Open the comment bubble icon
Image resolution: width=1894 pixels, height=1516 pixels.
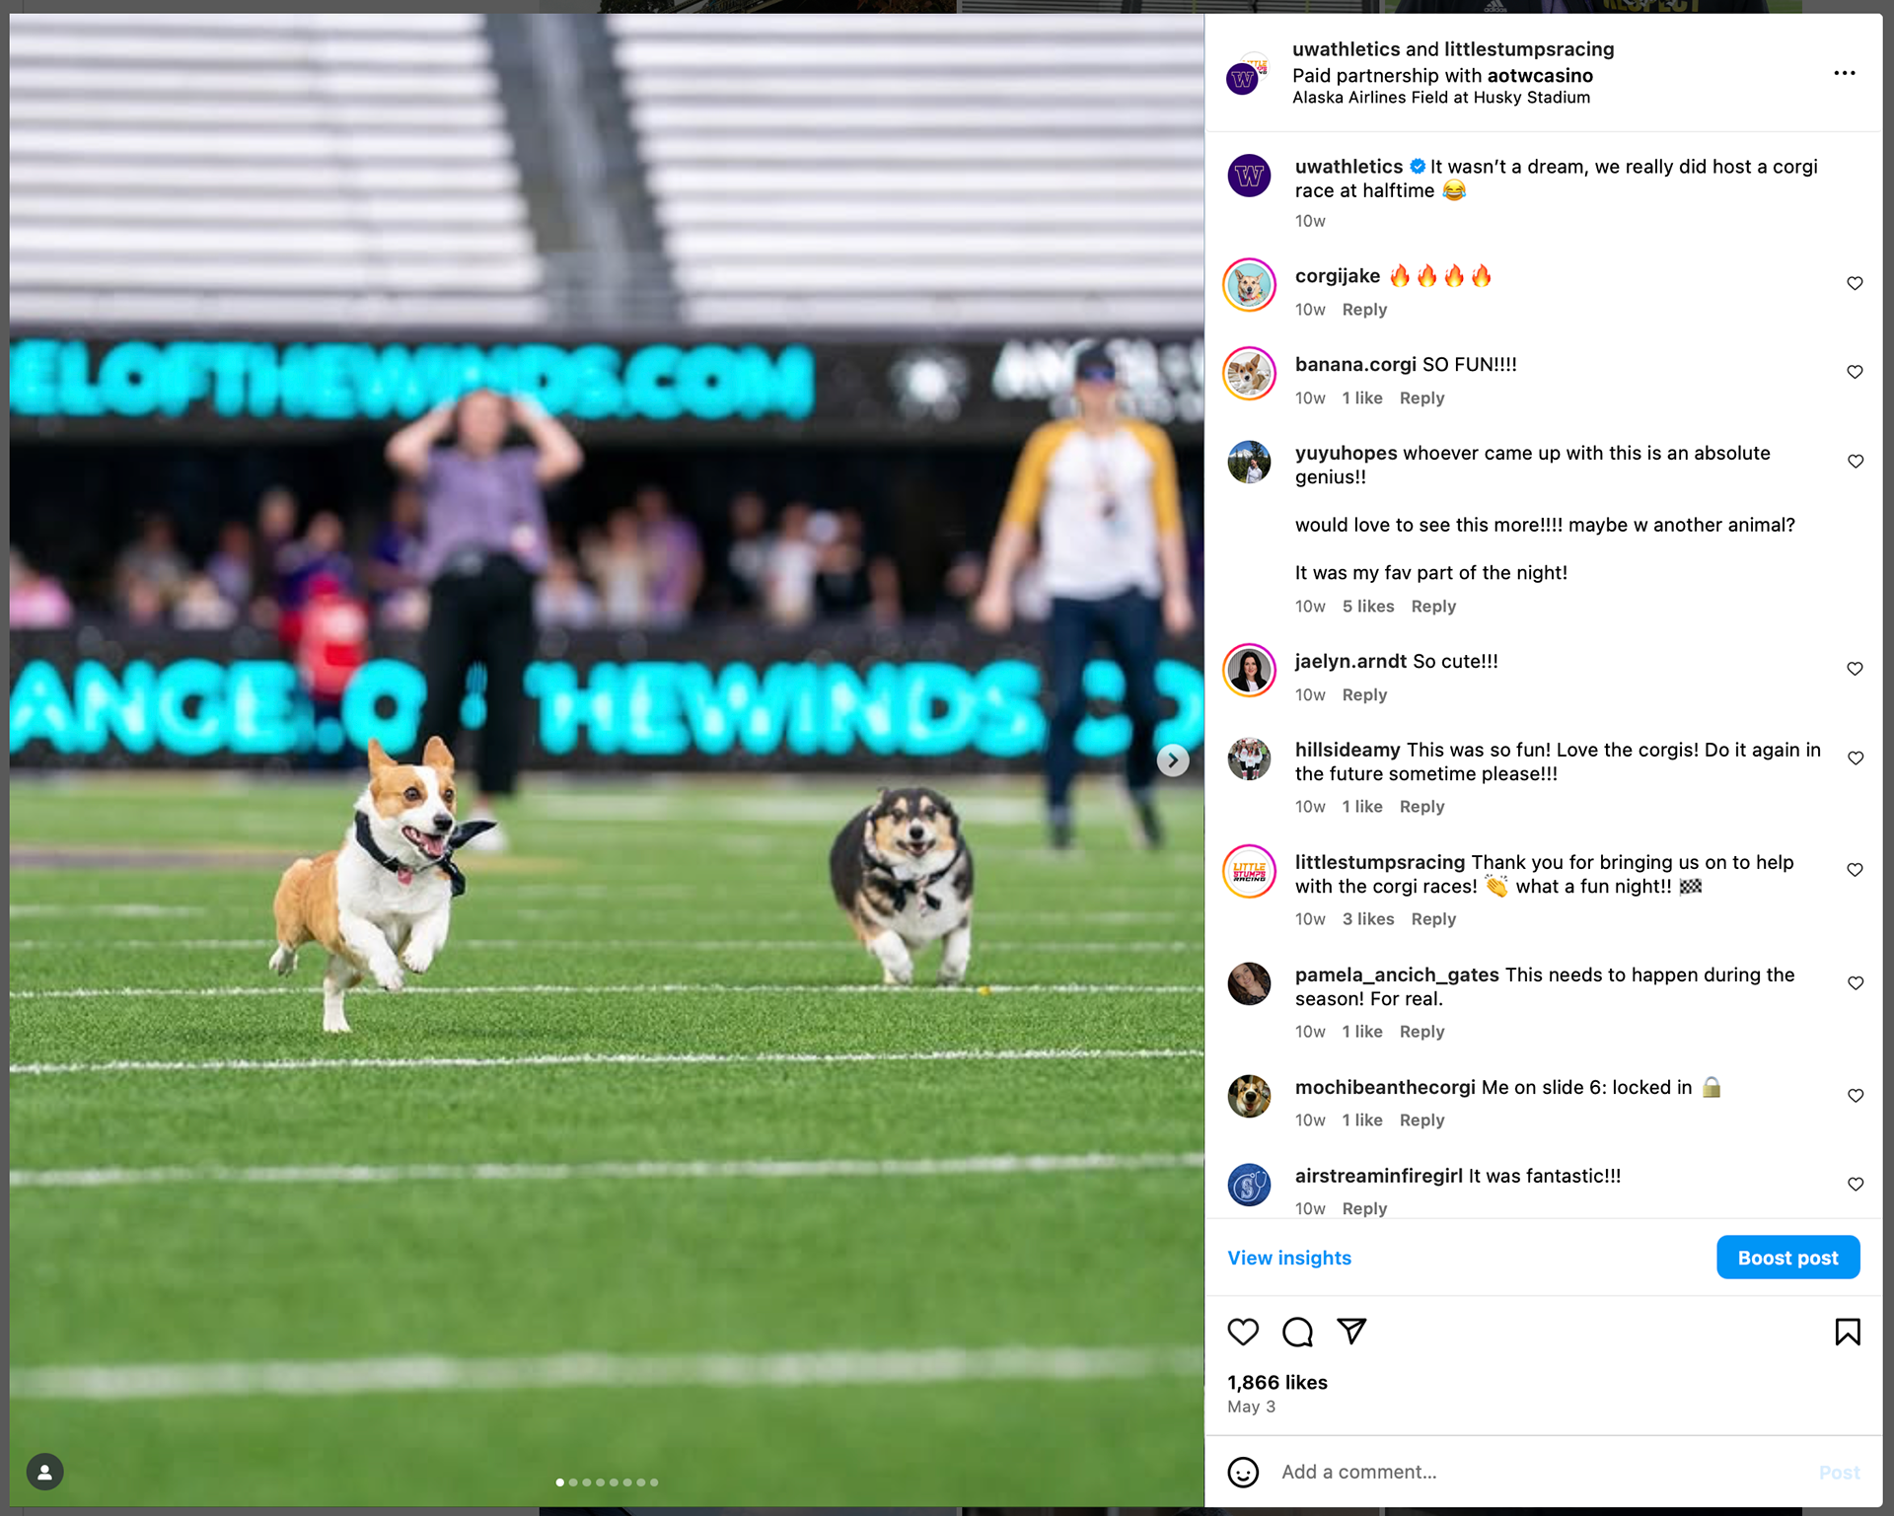coord(1297,1332)
